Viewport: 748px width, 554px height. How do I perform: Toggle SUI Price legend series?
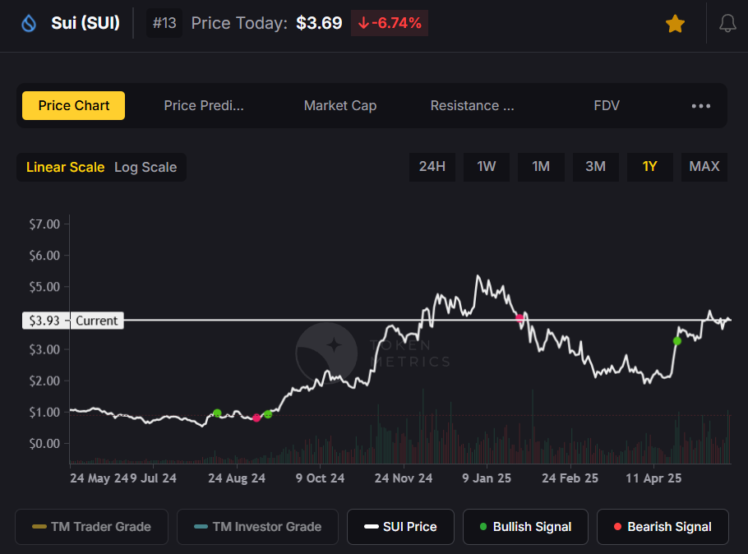click(401, 527)
